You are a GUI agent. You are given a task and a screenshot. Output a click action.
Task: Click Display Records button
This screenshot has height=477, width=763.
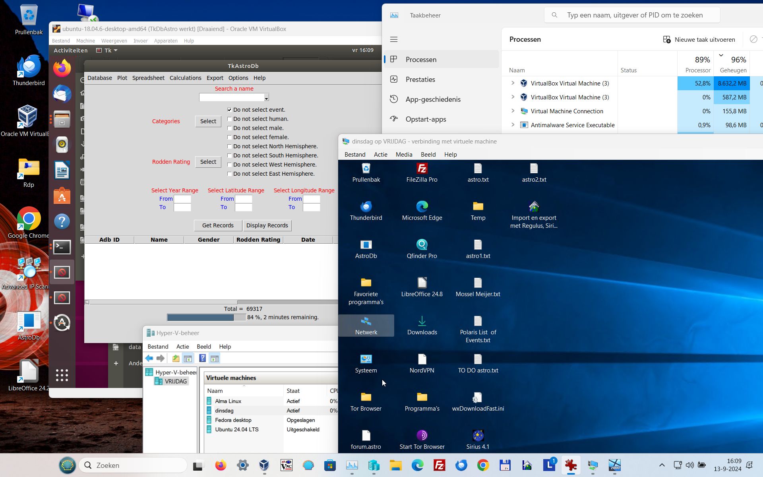point(267,225)
